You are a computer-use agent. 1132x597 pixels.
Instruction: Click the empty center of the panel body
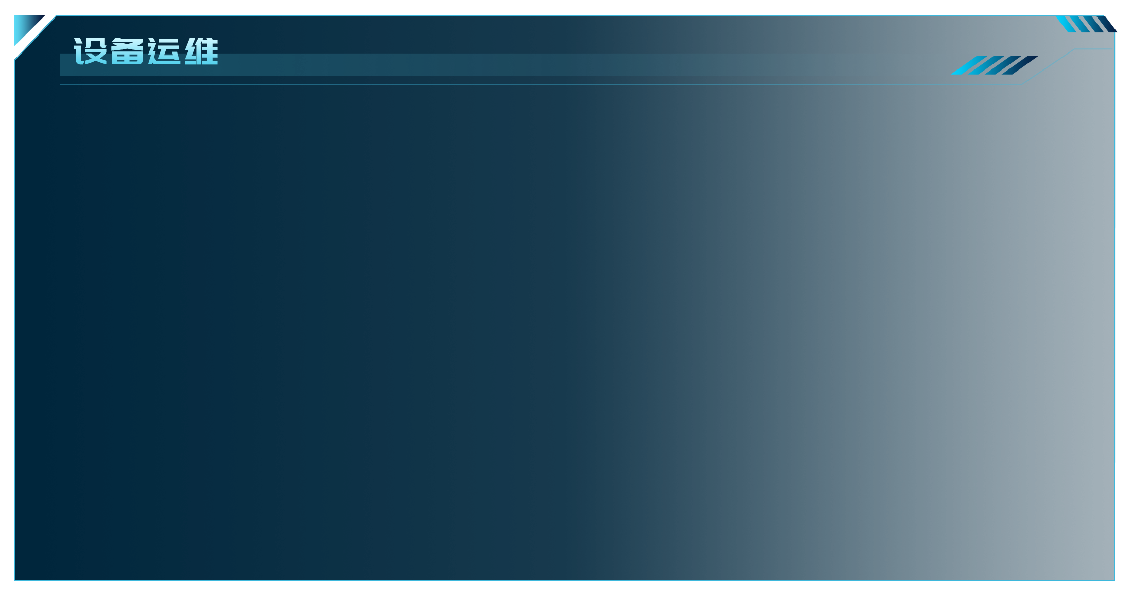(x=565, y=332)
